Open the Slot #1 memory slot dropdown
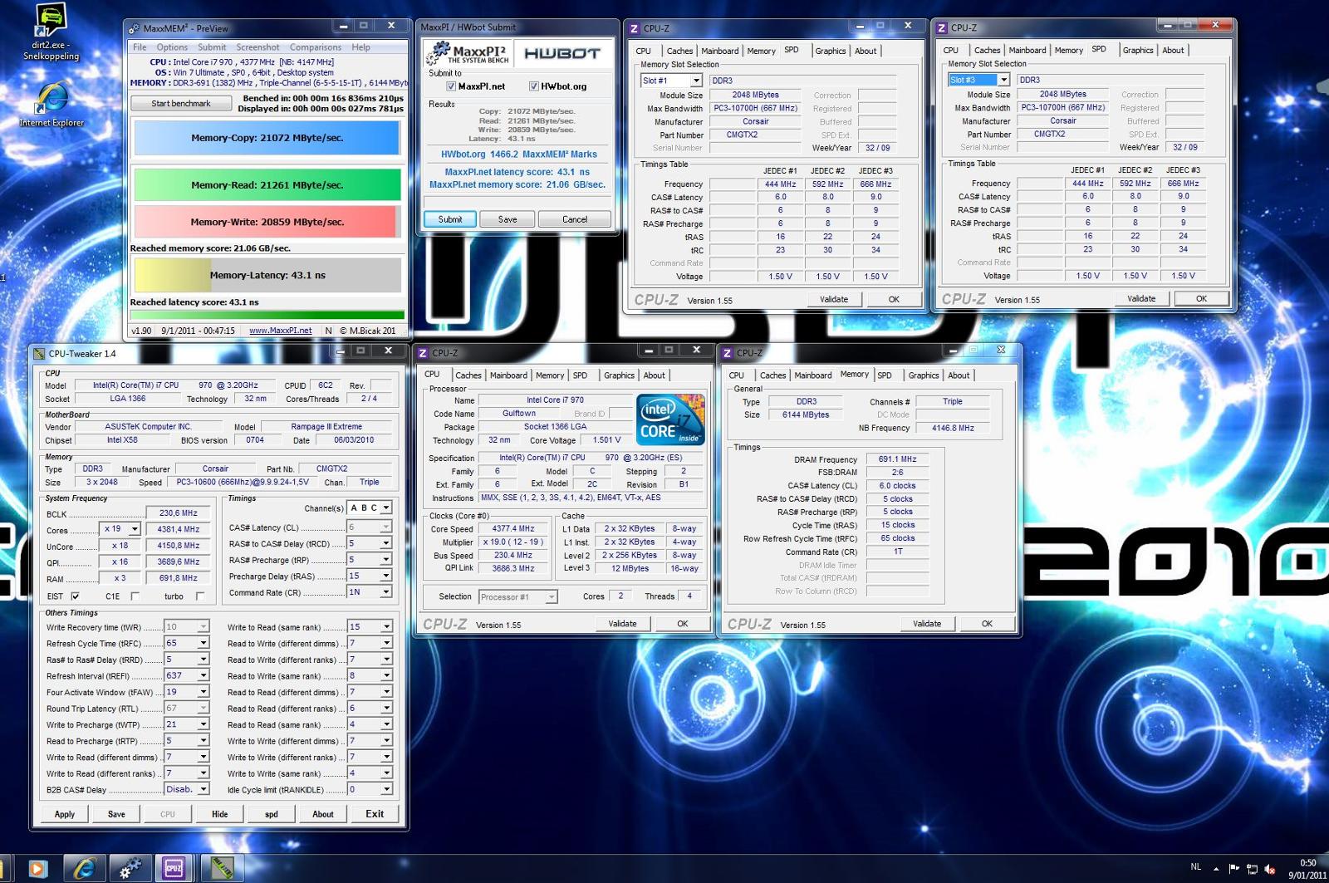Image resolution: width=1329 pixels, height=883 pixels. click(x=696, y=81)
